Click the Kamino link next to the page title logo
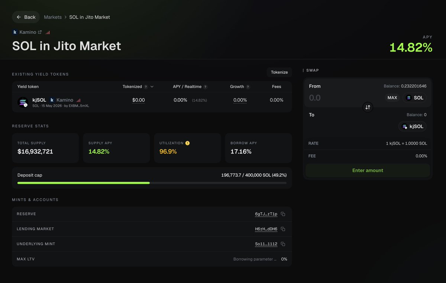The width and height of the screenshot is (446, 283). coord(28,32)
